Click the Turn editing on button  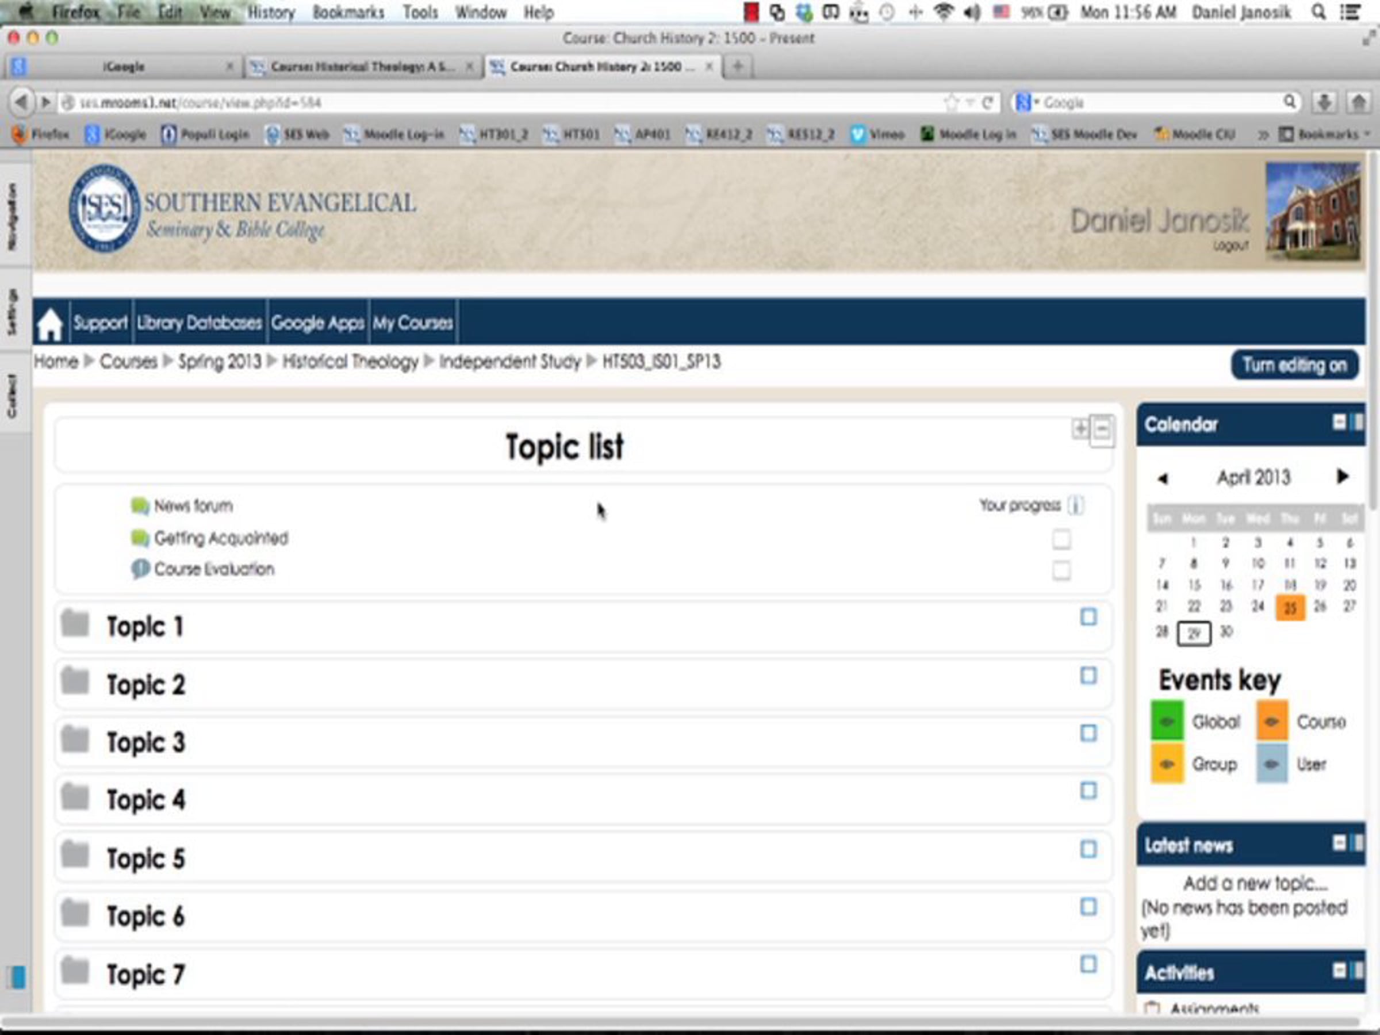[x=1294, y=365]
